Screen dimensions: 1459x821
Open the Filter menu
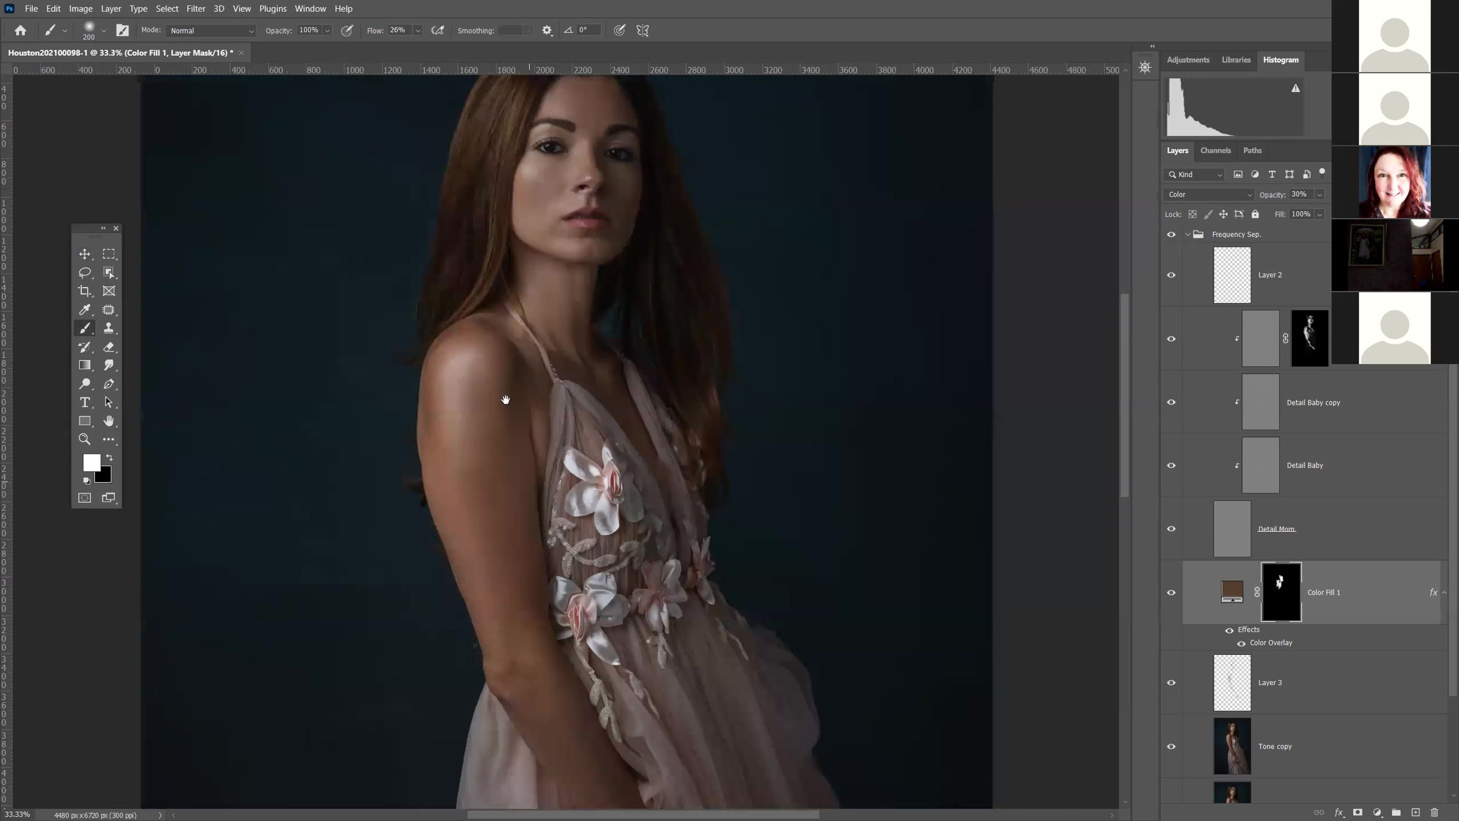pos(196,8)
